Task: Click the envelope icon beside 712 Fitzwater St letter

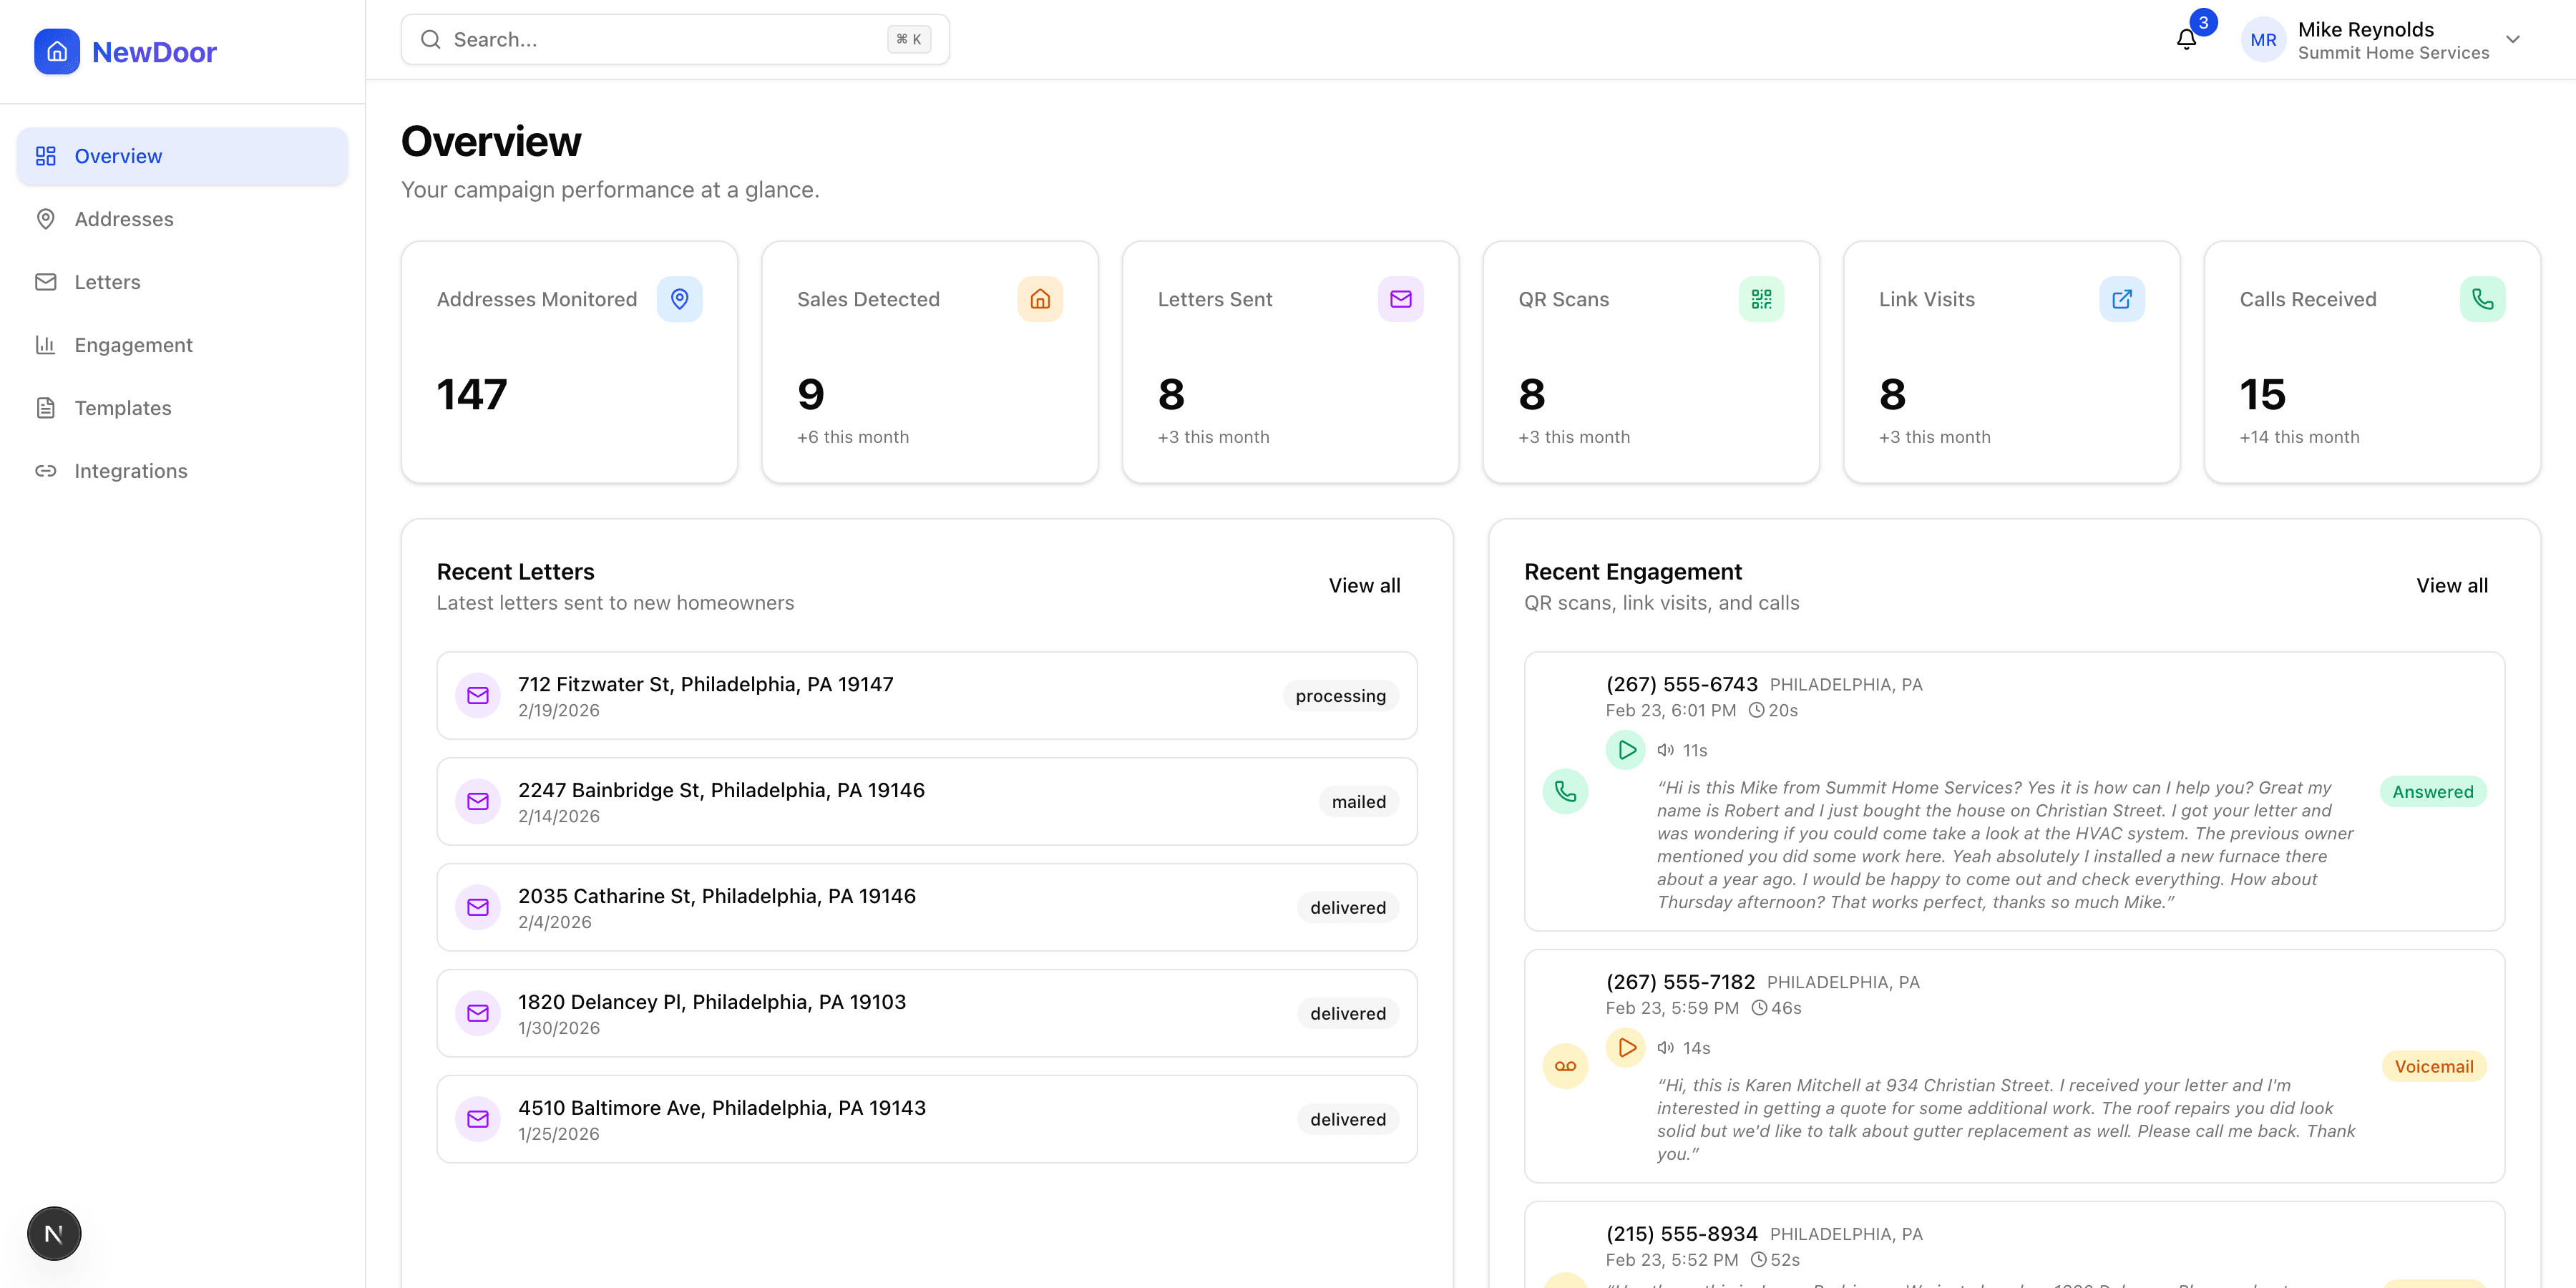Action: (479, 695)
